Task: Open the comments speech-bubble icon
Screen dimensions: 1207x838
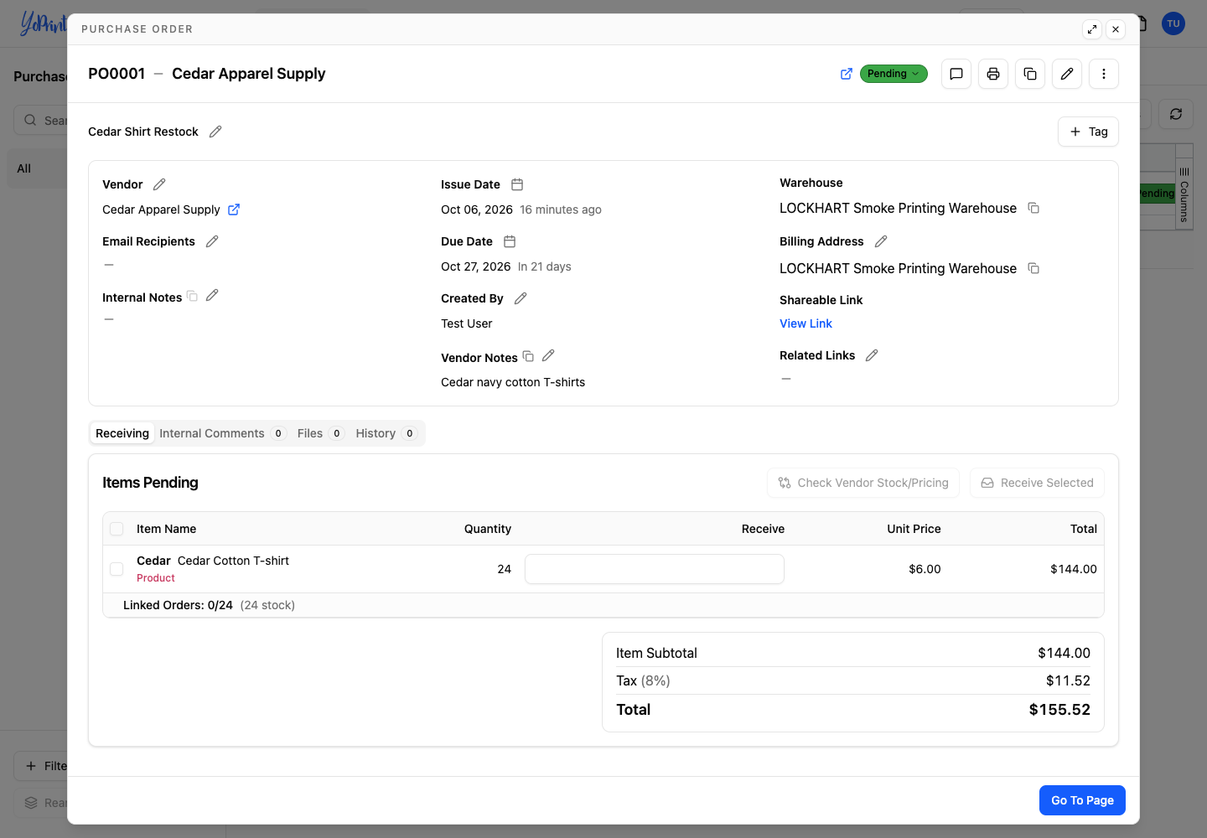Action: pos(956,74)
